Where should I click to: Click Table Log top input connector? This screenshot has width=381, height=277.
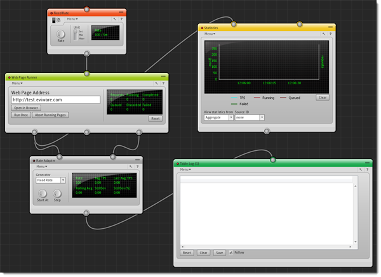coord(273,160)
